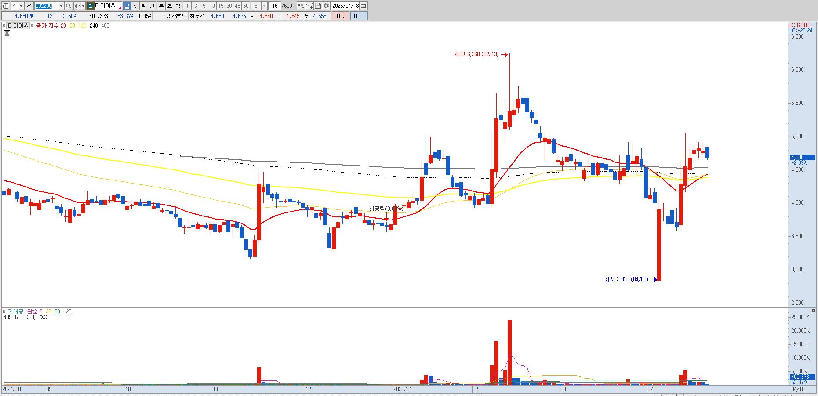Click the 주 box at toolbar left
Screen dimensions: 818x396
click(14, 6)
